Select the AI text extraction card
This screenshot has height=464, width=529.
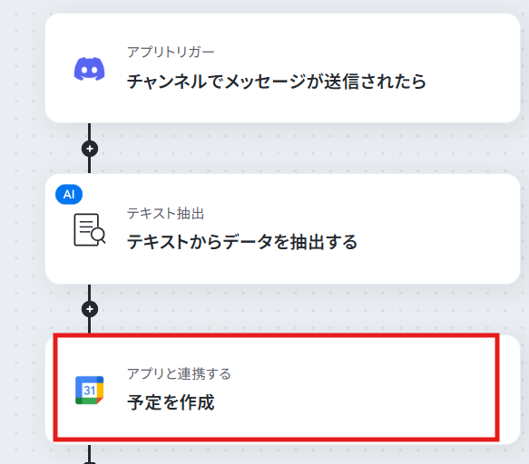click(283, 228)
